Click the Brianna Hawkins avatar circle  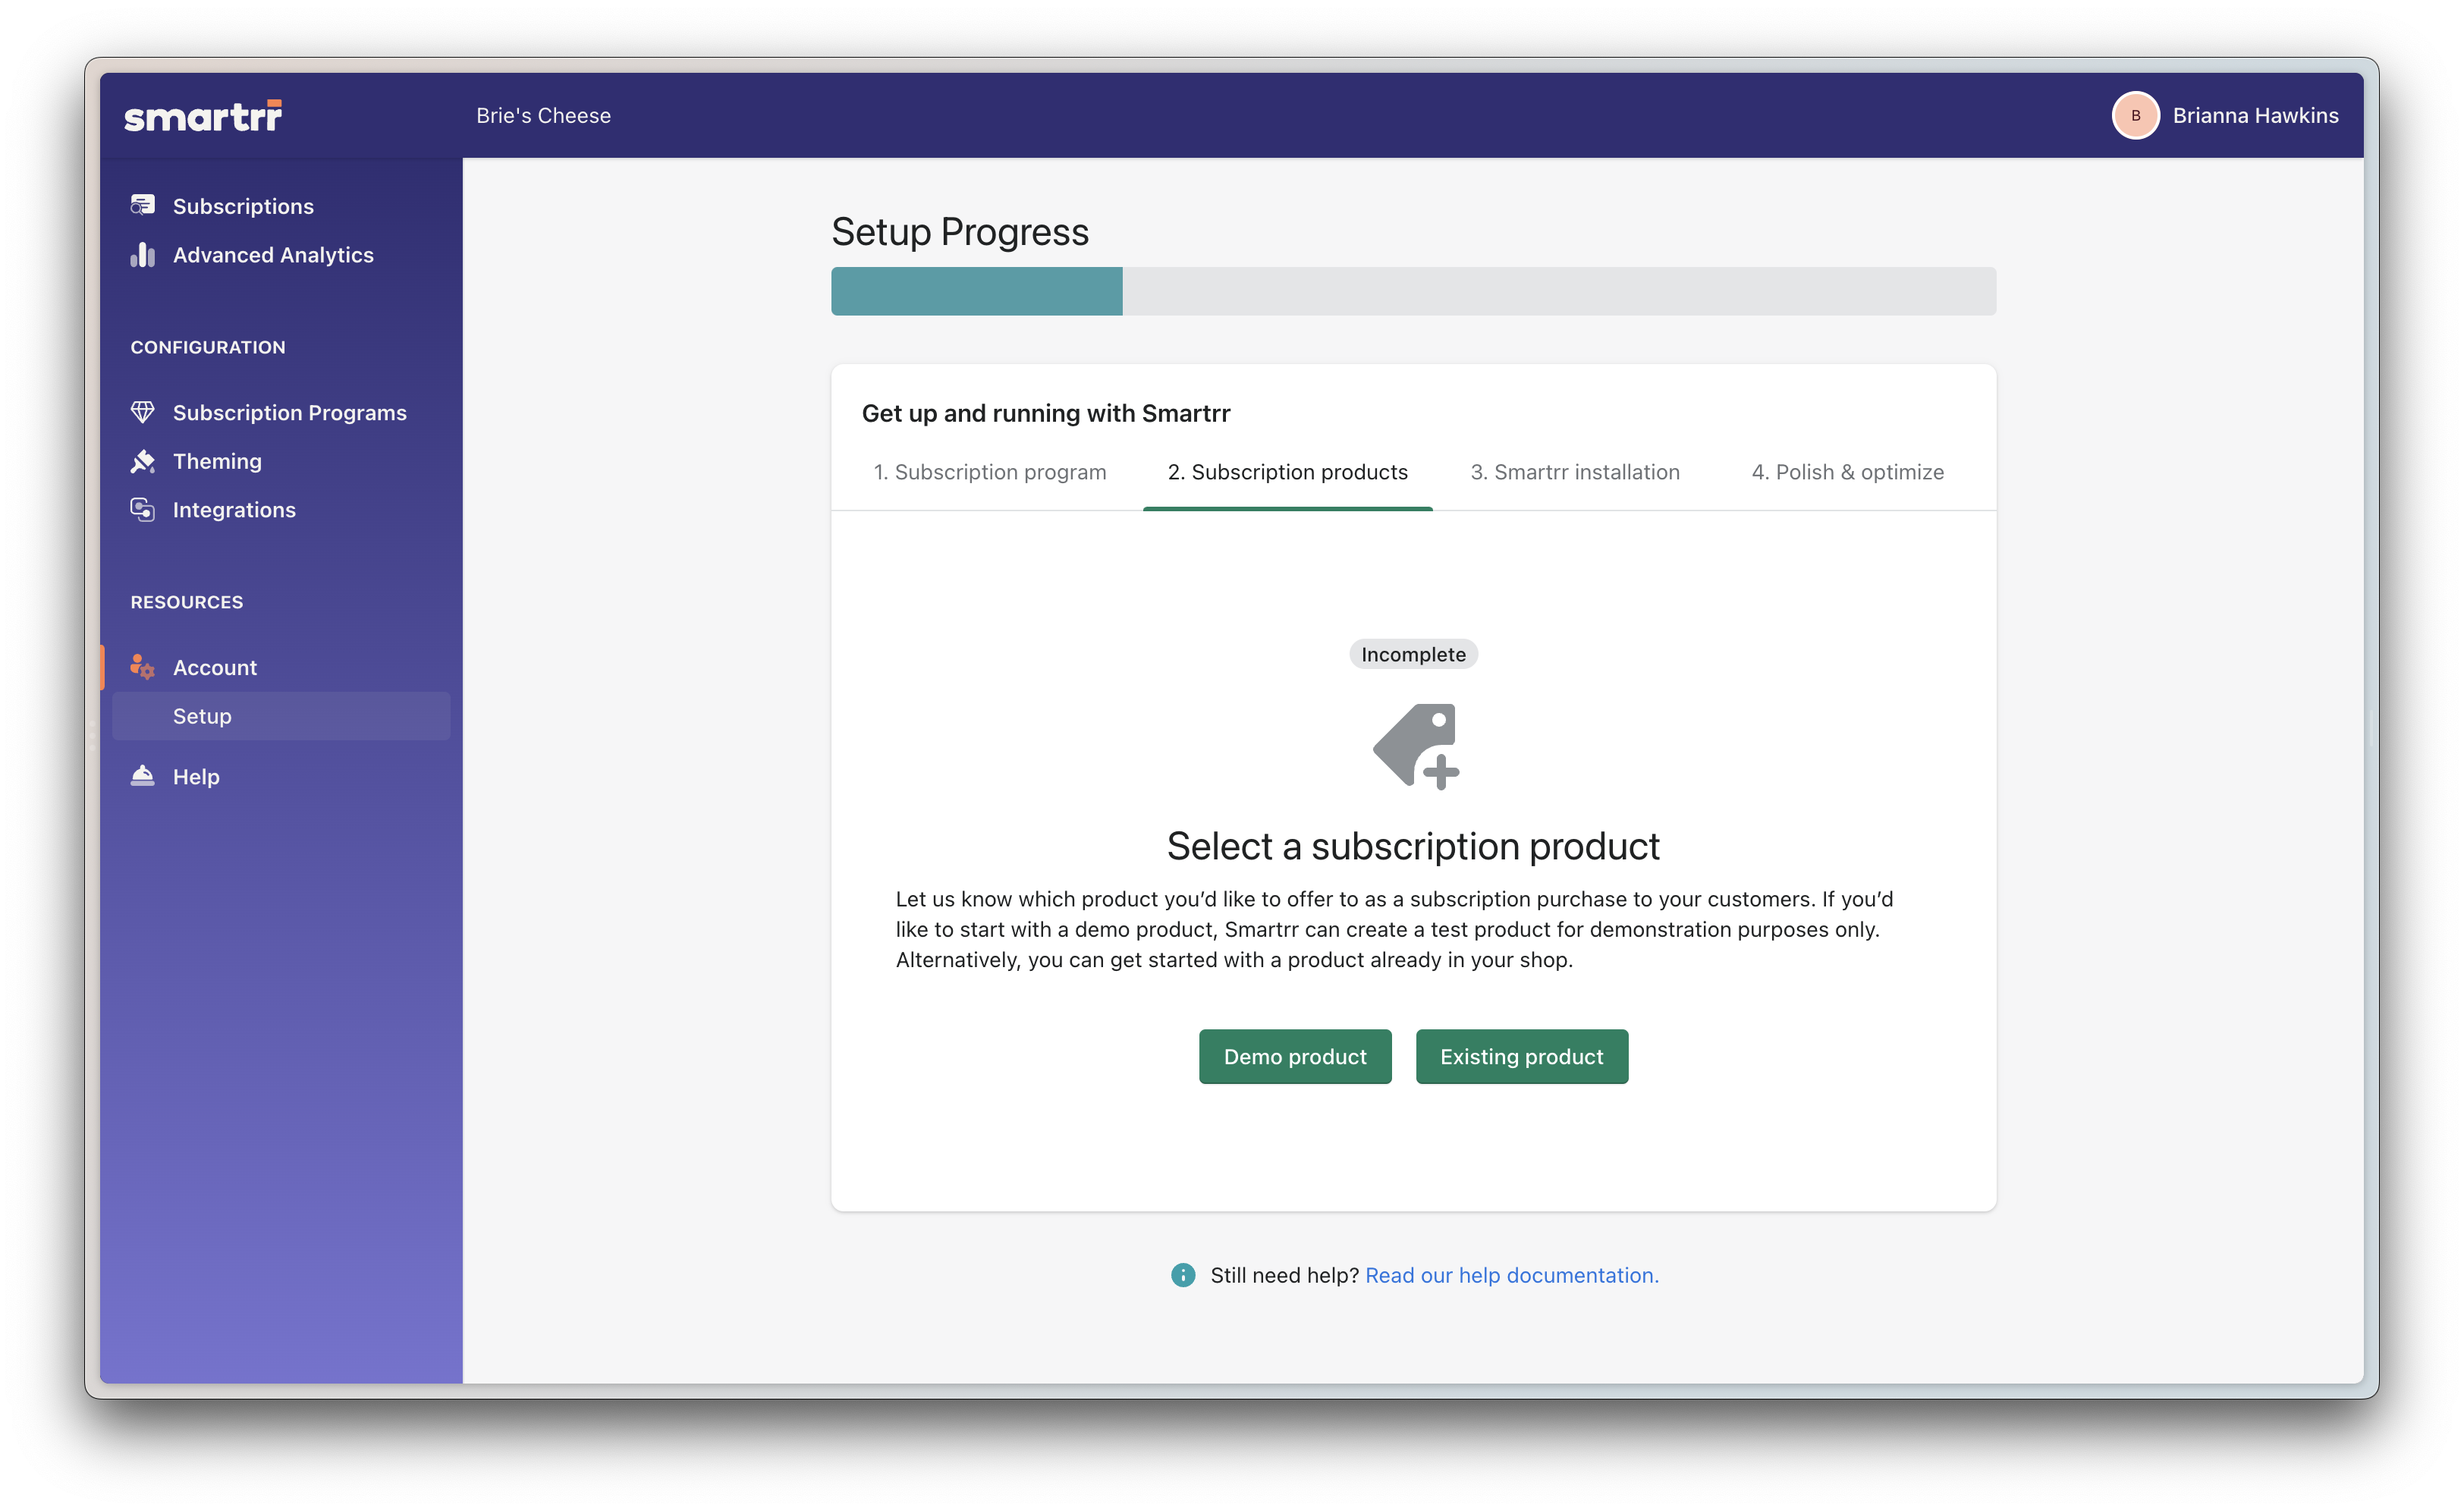pyautogui.click(x=2135, y=116)
